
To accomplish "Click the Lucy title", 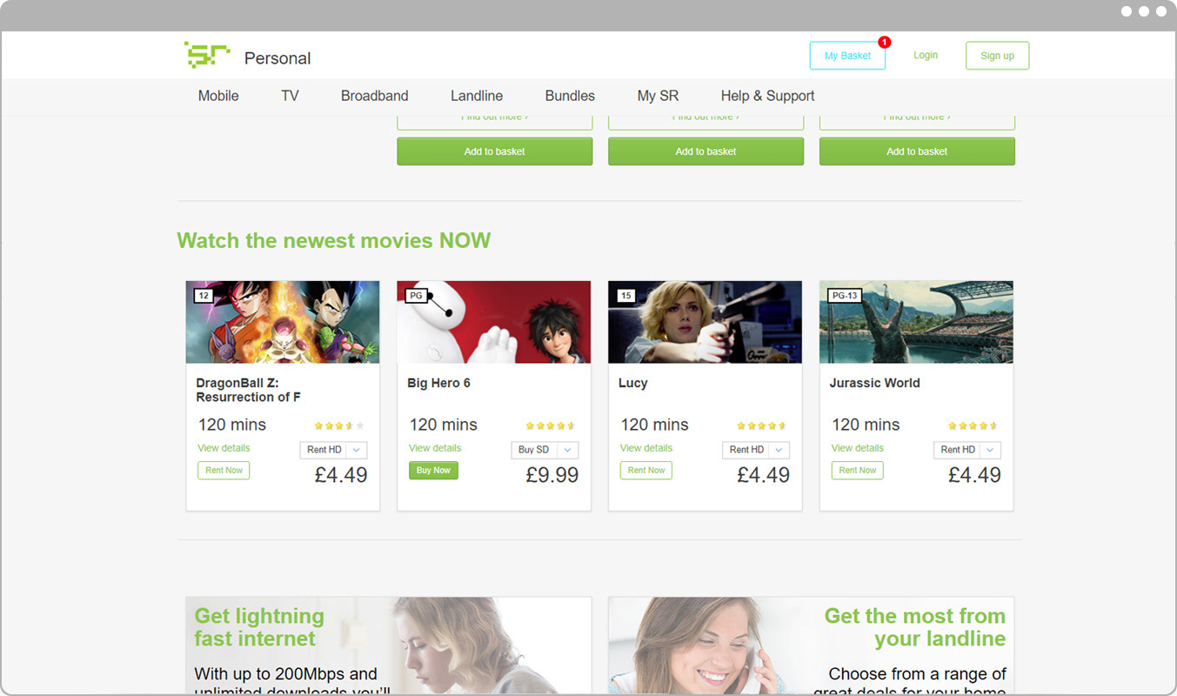I will click(x=633, y=383).
